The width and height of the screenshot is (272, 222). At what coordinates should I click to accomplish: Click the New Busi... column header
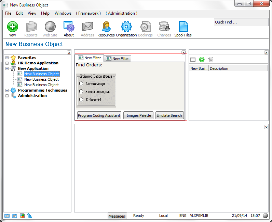[x=199, y=68]
